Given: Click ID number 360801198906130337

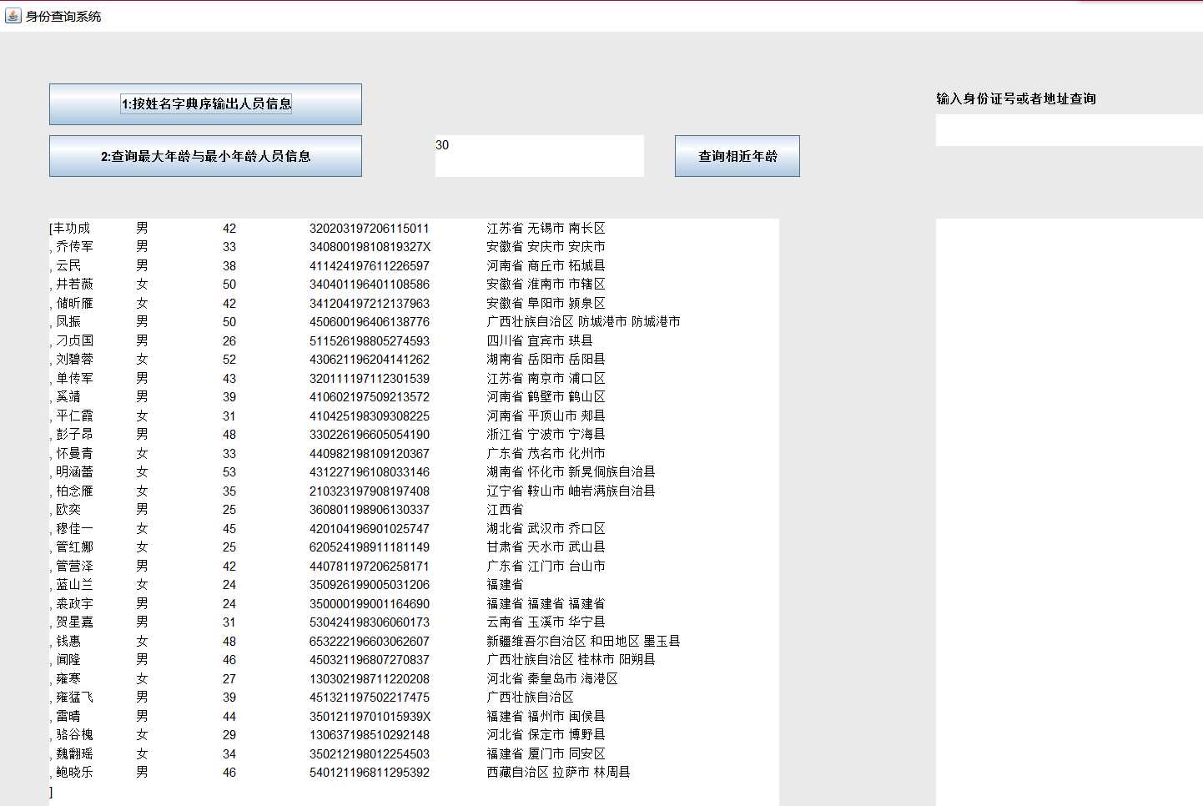Looking at the screenshot, I should (370, 510).
